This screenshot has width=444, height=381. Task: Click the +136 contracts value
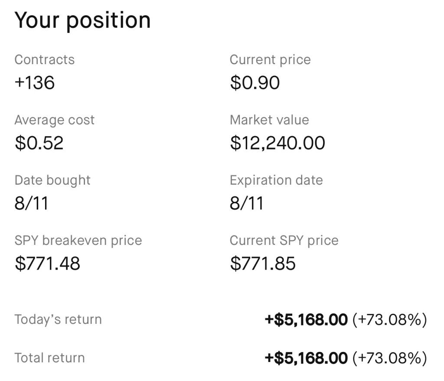pos(35,83)
